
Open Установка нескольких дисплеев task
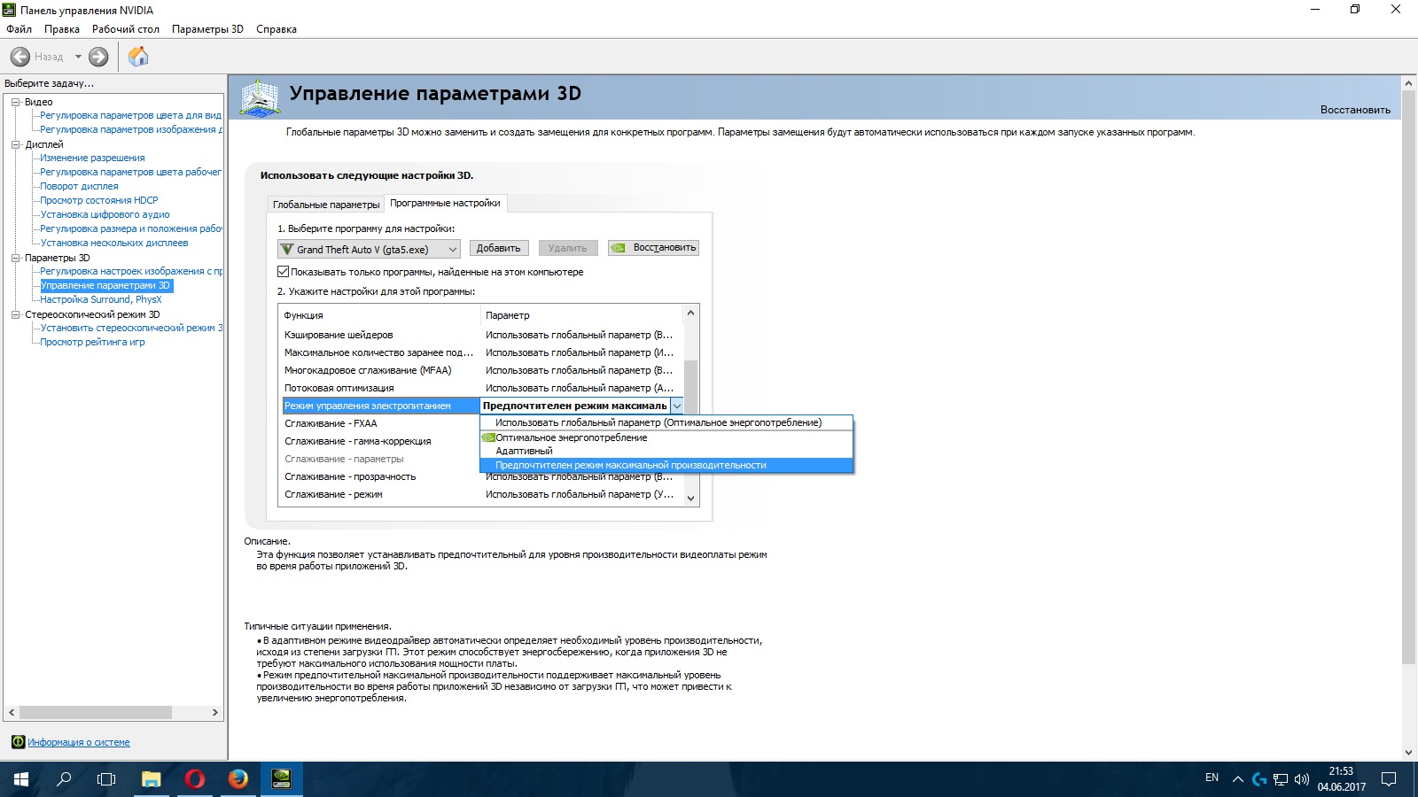pos(114,243)
